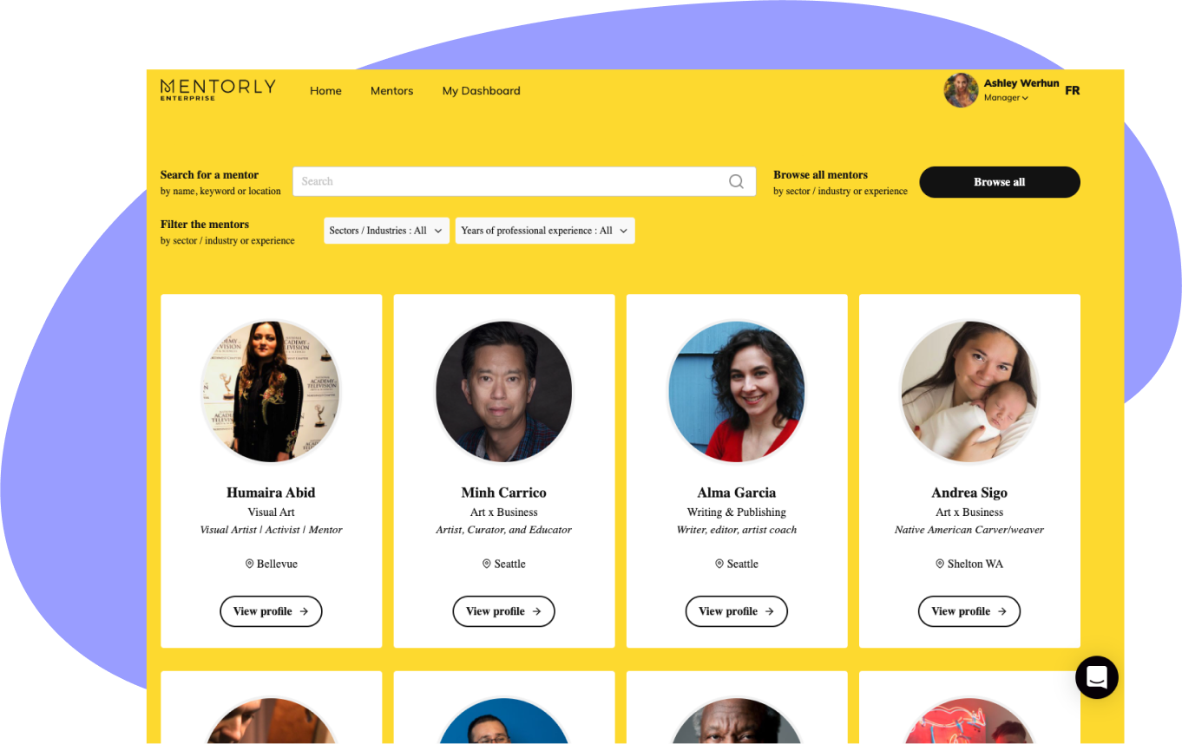Click the Browse all button

click(1000, 182)
